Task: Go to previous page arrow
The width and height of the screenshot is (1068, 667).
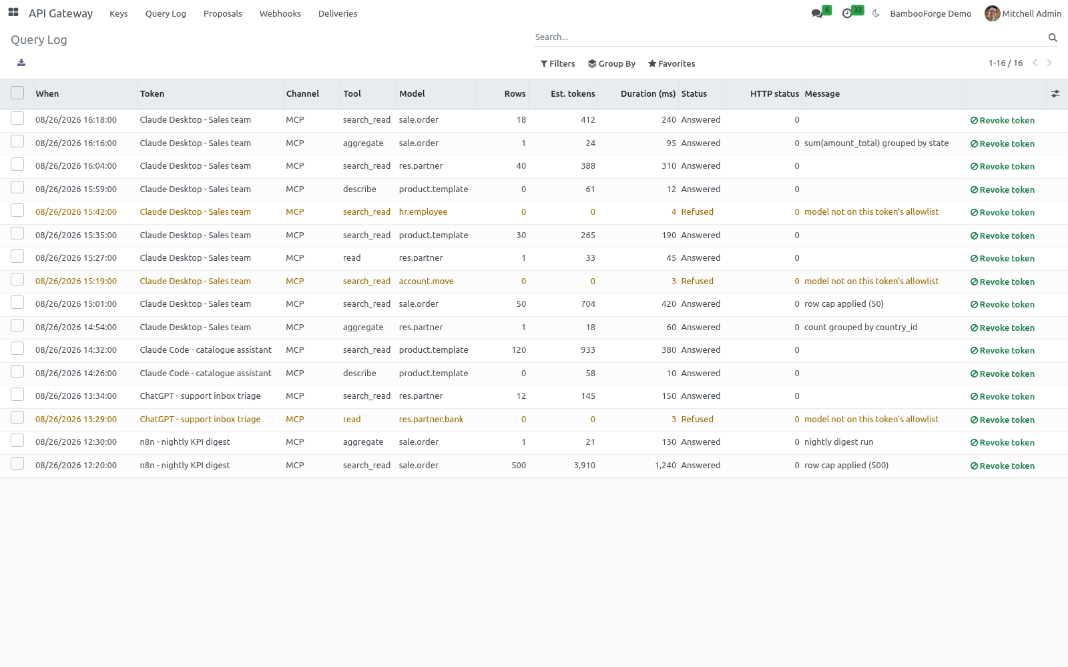Action: [1035, 63]
